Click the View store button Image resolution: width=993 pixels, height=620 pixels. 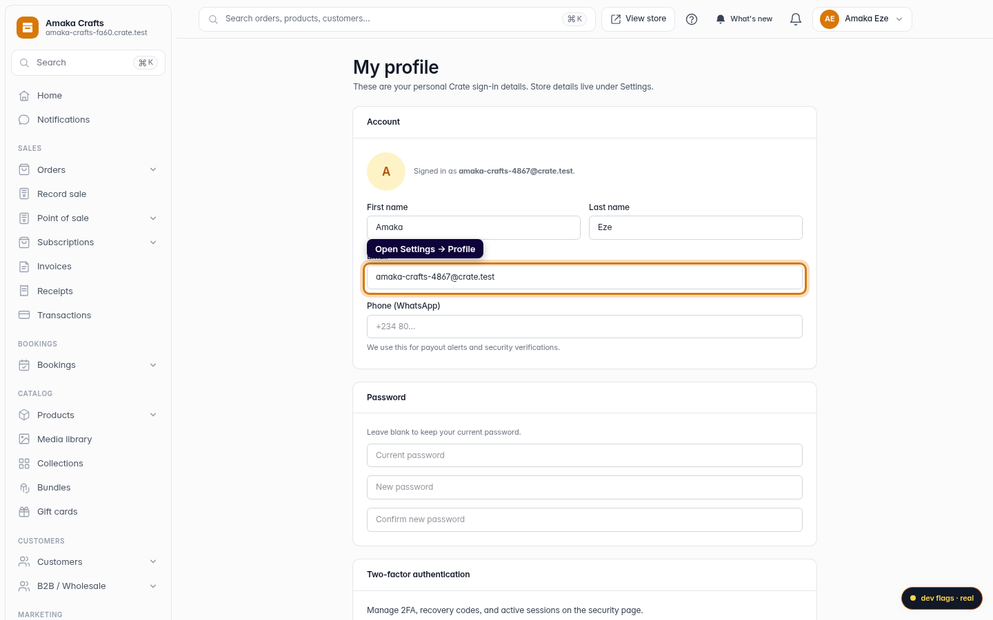(638, 19)
